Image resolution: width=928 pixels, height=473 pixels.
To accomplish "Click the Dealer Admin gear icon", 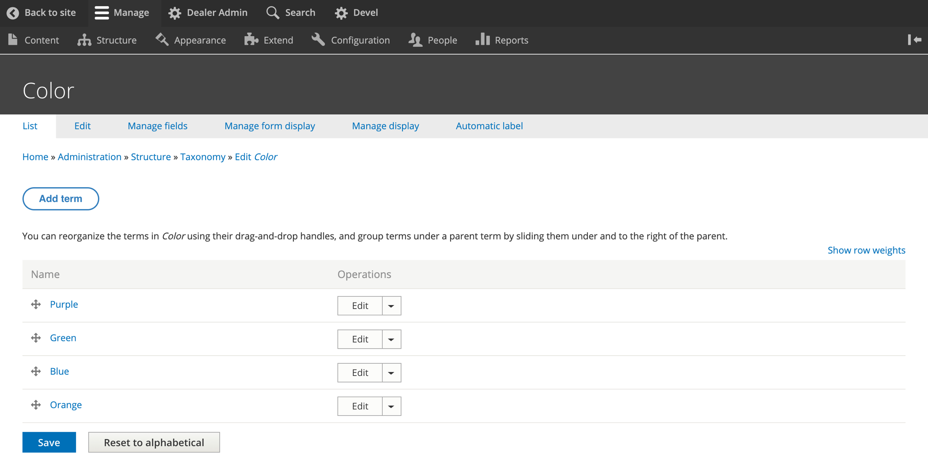I will click(x=174, y=13).
